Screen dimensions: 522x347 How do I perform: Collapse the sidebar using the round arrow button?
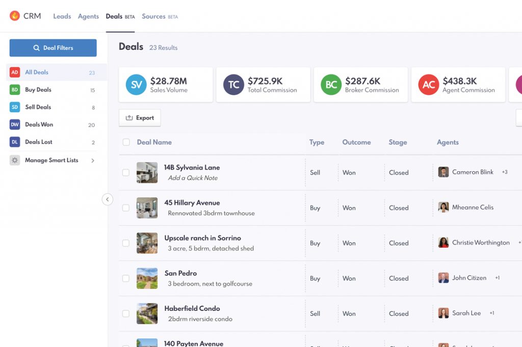107,199
